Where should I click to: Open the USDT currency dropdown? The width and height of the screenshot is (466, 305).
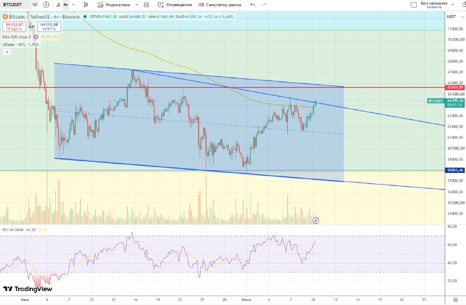tap(456, 17)
